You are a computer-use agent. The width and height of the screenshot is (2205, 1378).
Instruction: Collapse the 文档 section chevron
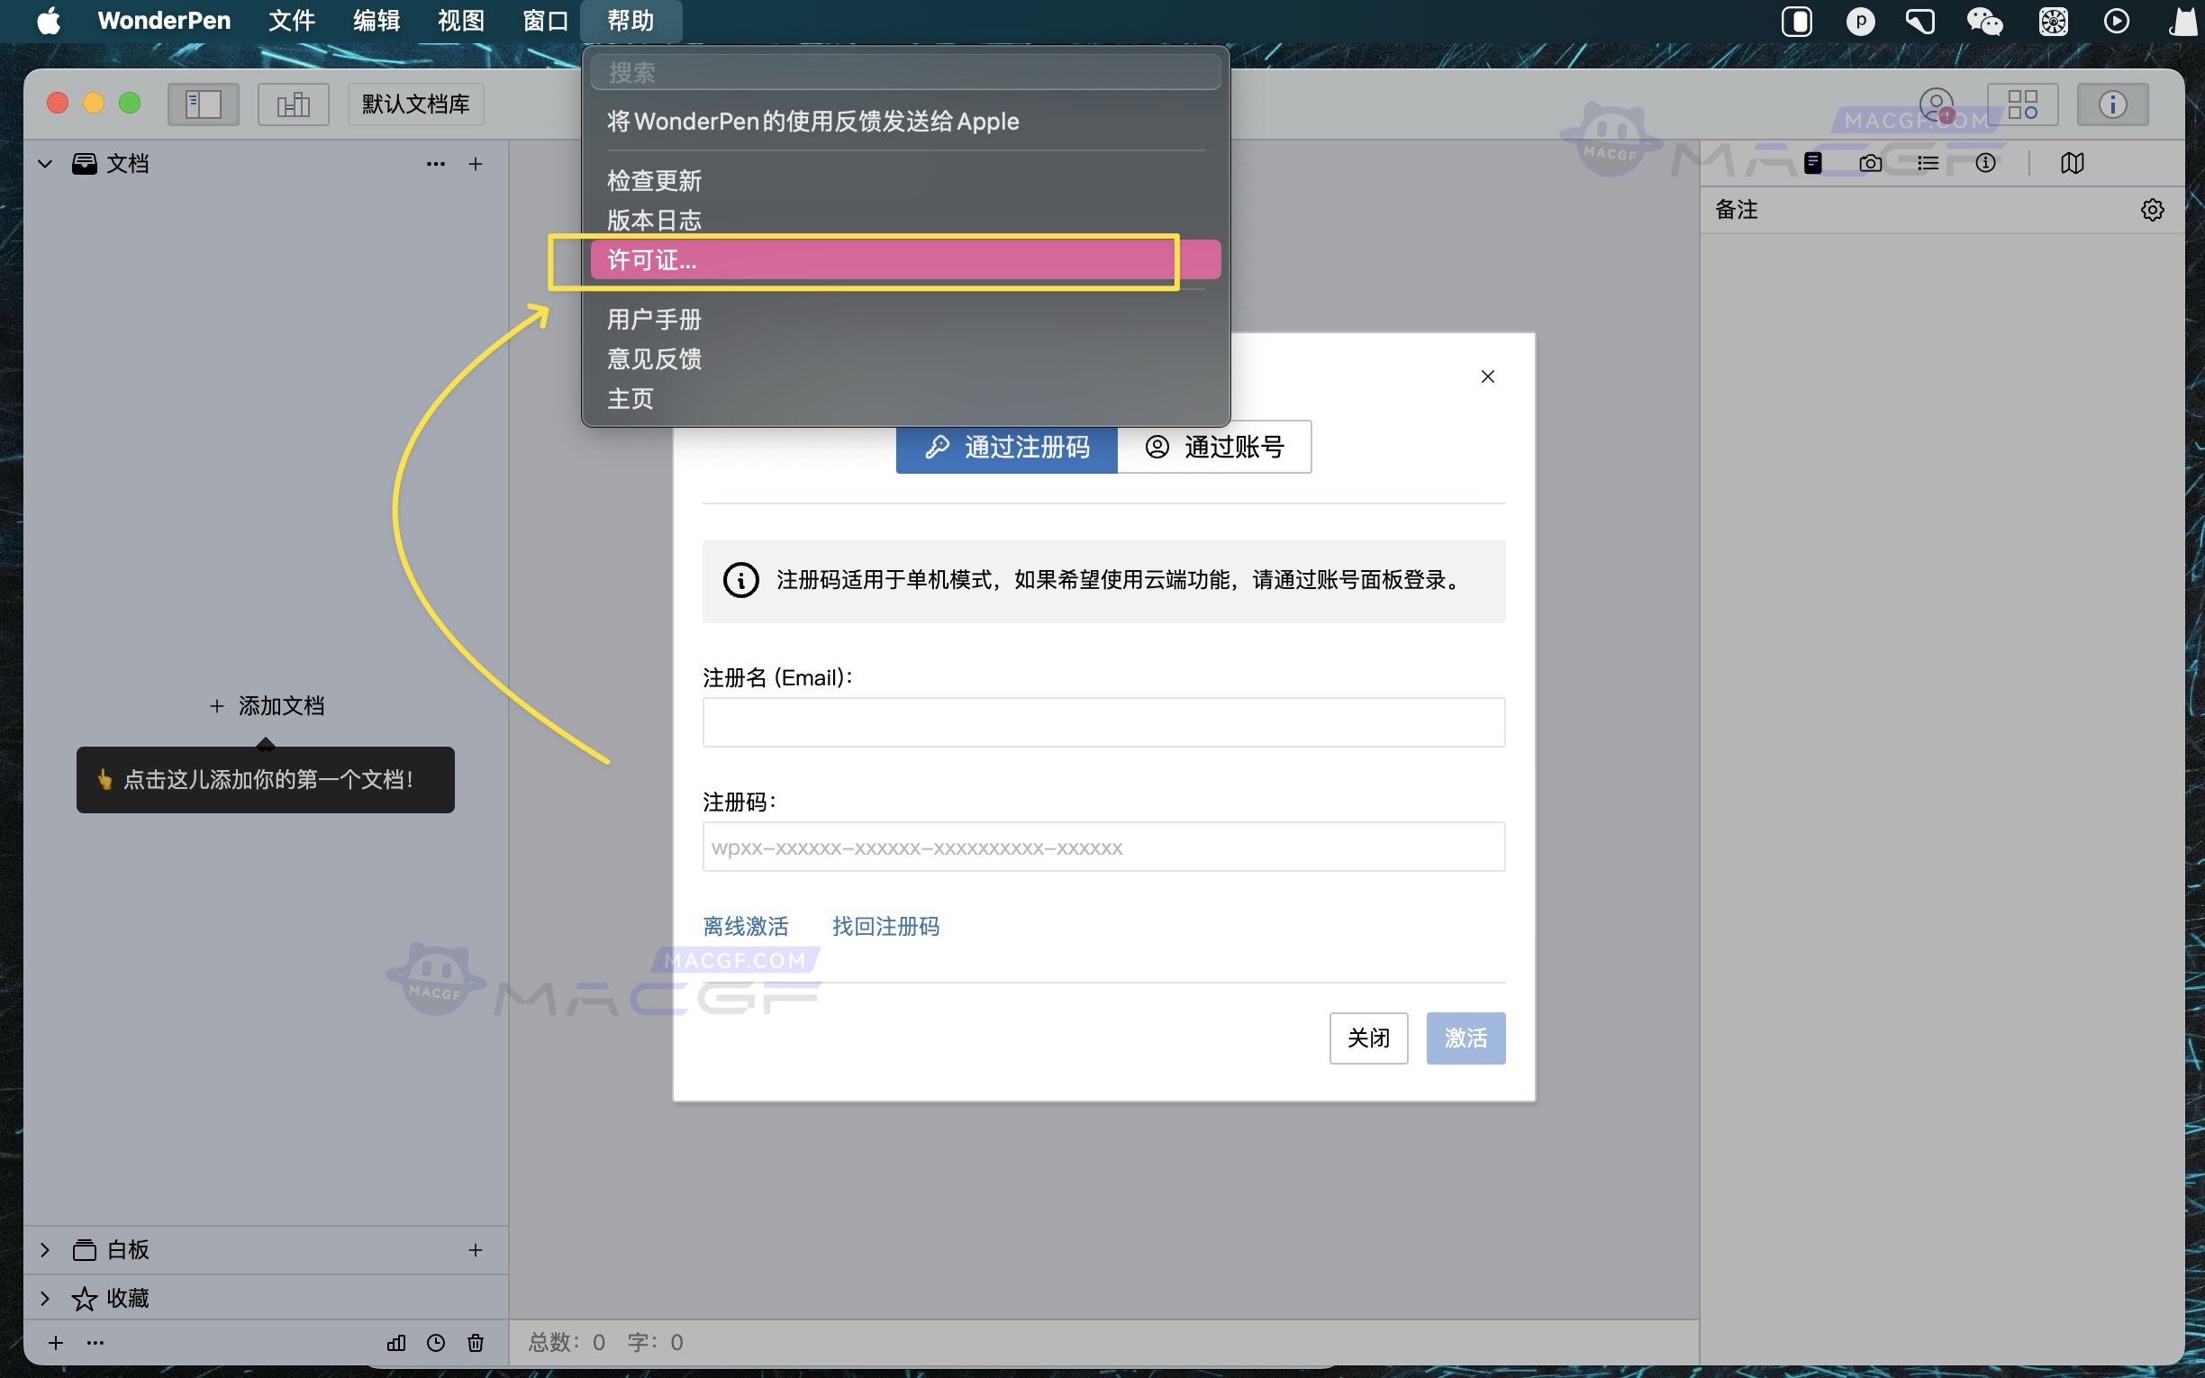pyautogui.click(x=45, y=163)
